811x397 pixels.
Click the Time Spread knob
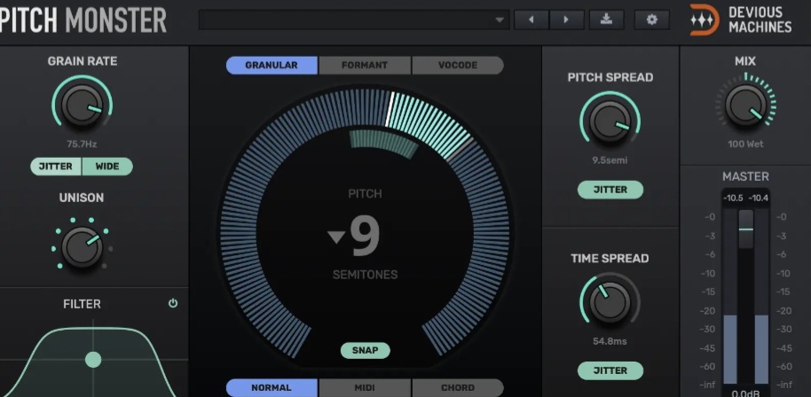[610, 302]
